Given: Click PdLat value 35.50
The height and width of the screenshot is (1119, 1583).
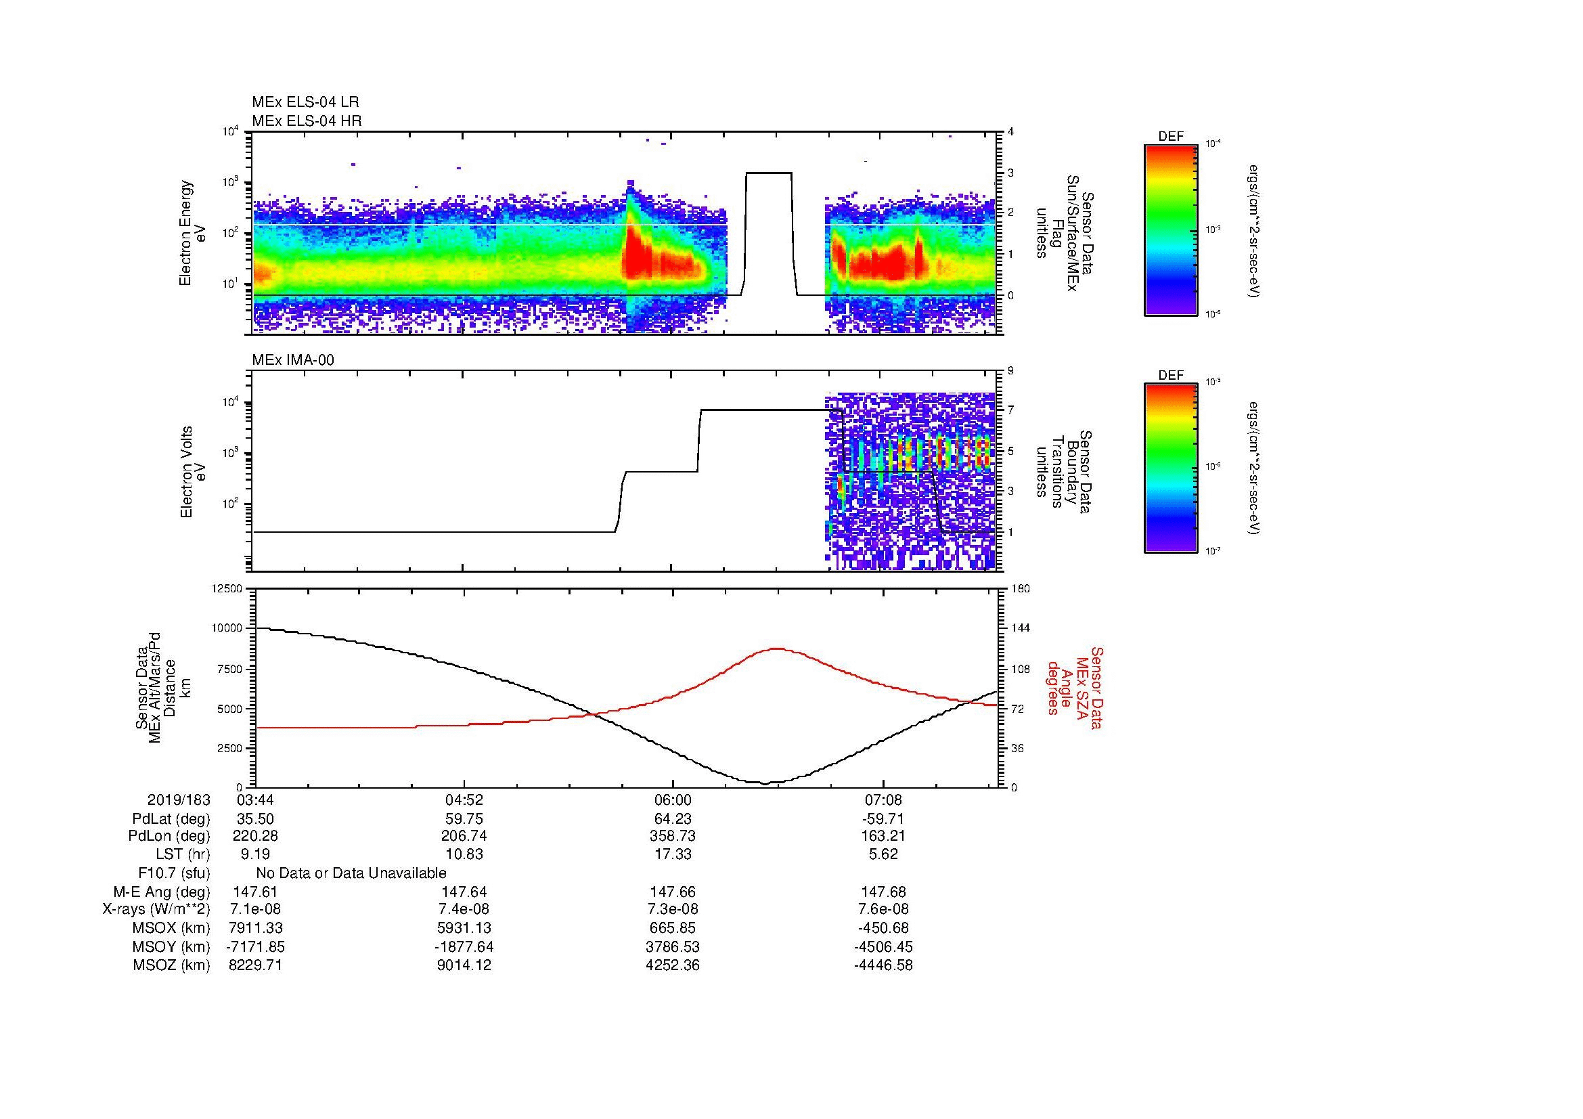Looking at the screenshot, I should [x=256, y=819].
